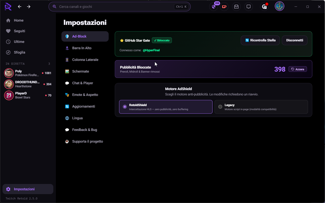Image resolution: width=325 pixels, height=203 pixels.
Task: Open the Colonna Laterale settings tab
Action: [x=85, y=60]
